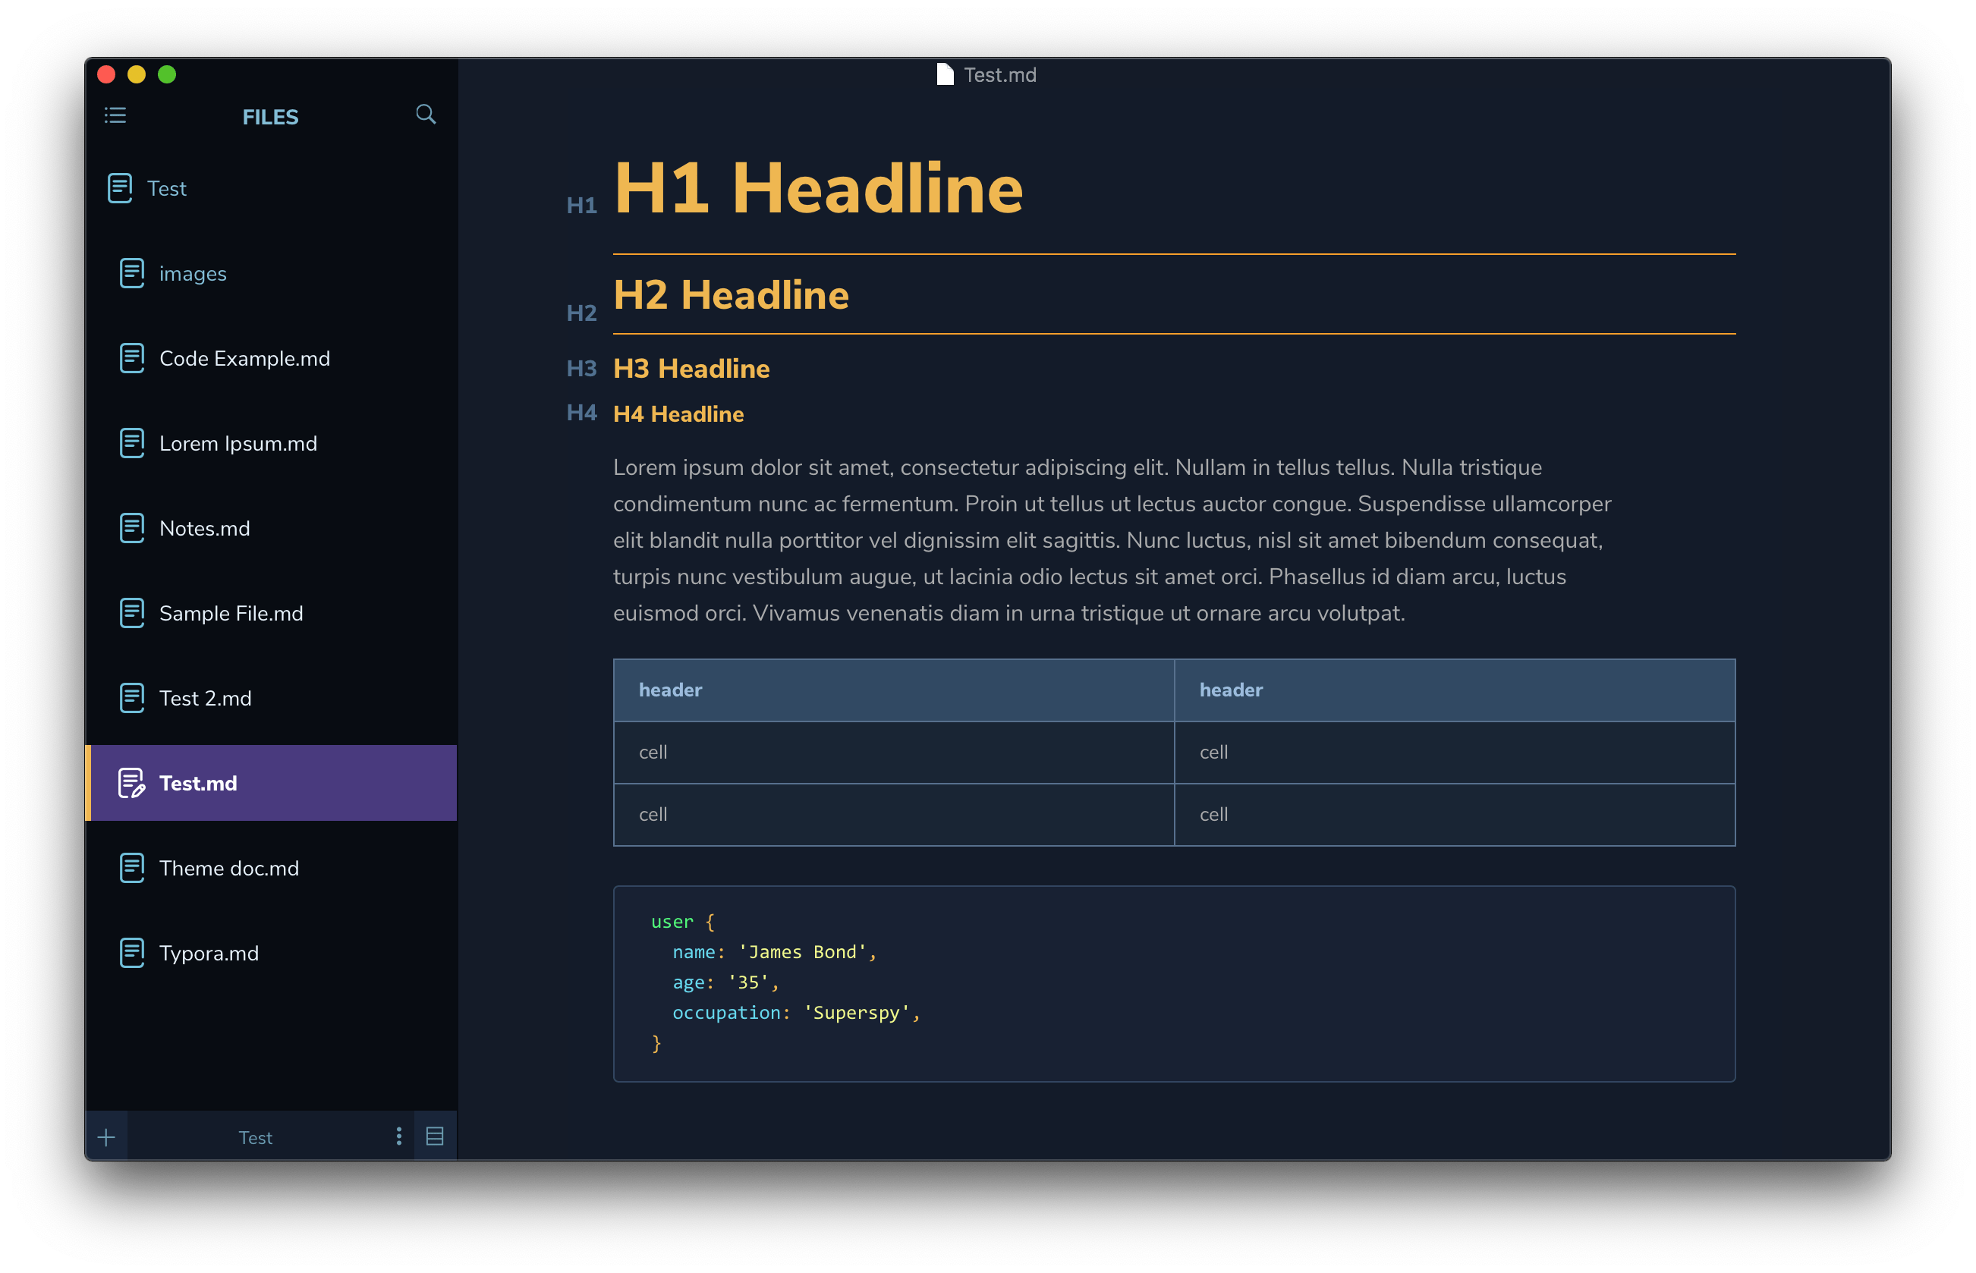The image size is (1976, 1273).
Task: Place cursor in the H3 Headline
Action: [691, 369]
